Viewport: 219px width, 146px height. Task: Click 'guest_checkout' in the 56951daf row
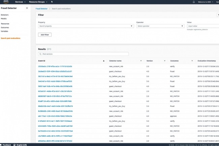pyautogui.click(x=115, y=86)
